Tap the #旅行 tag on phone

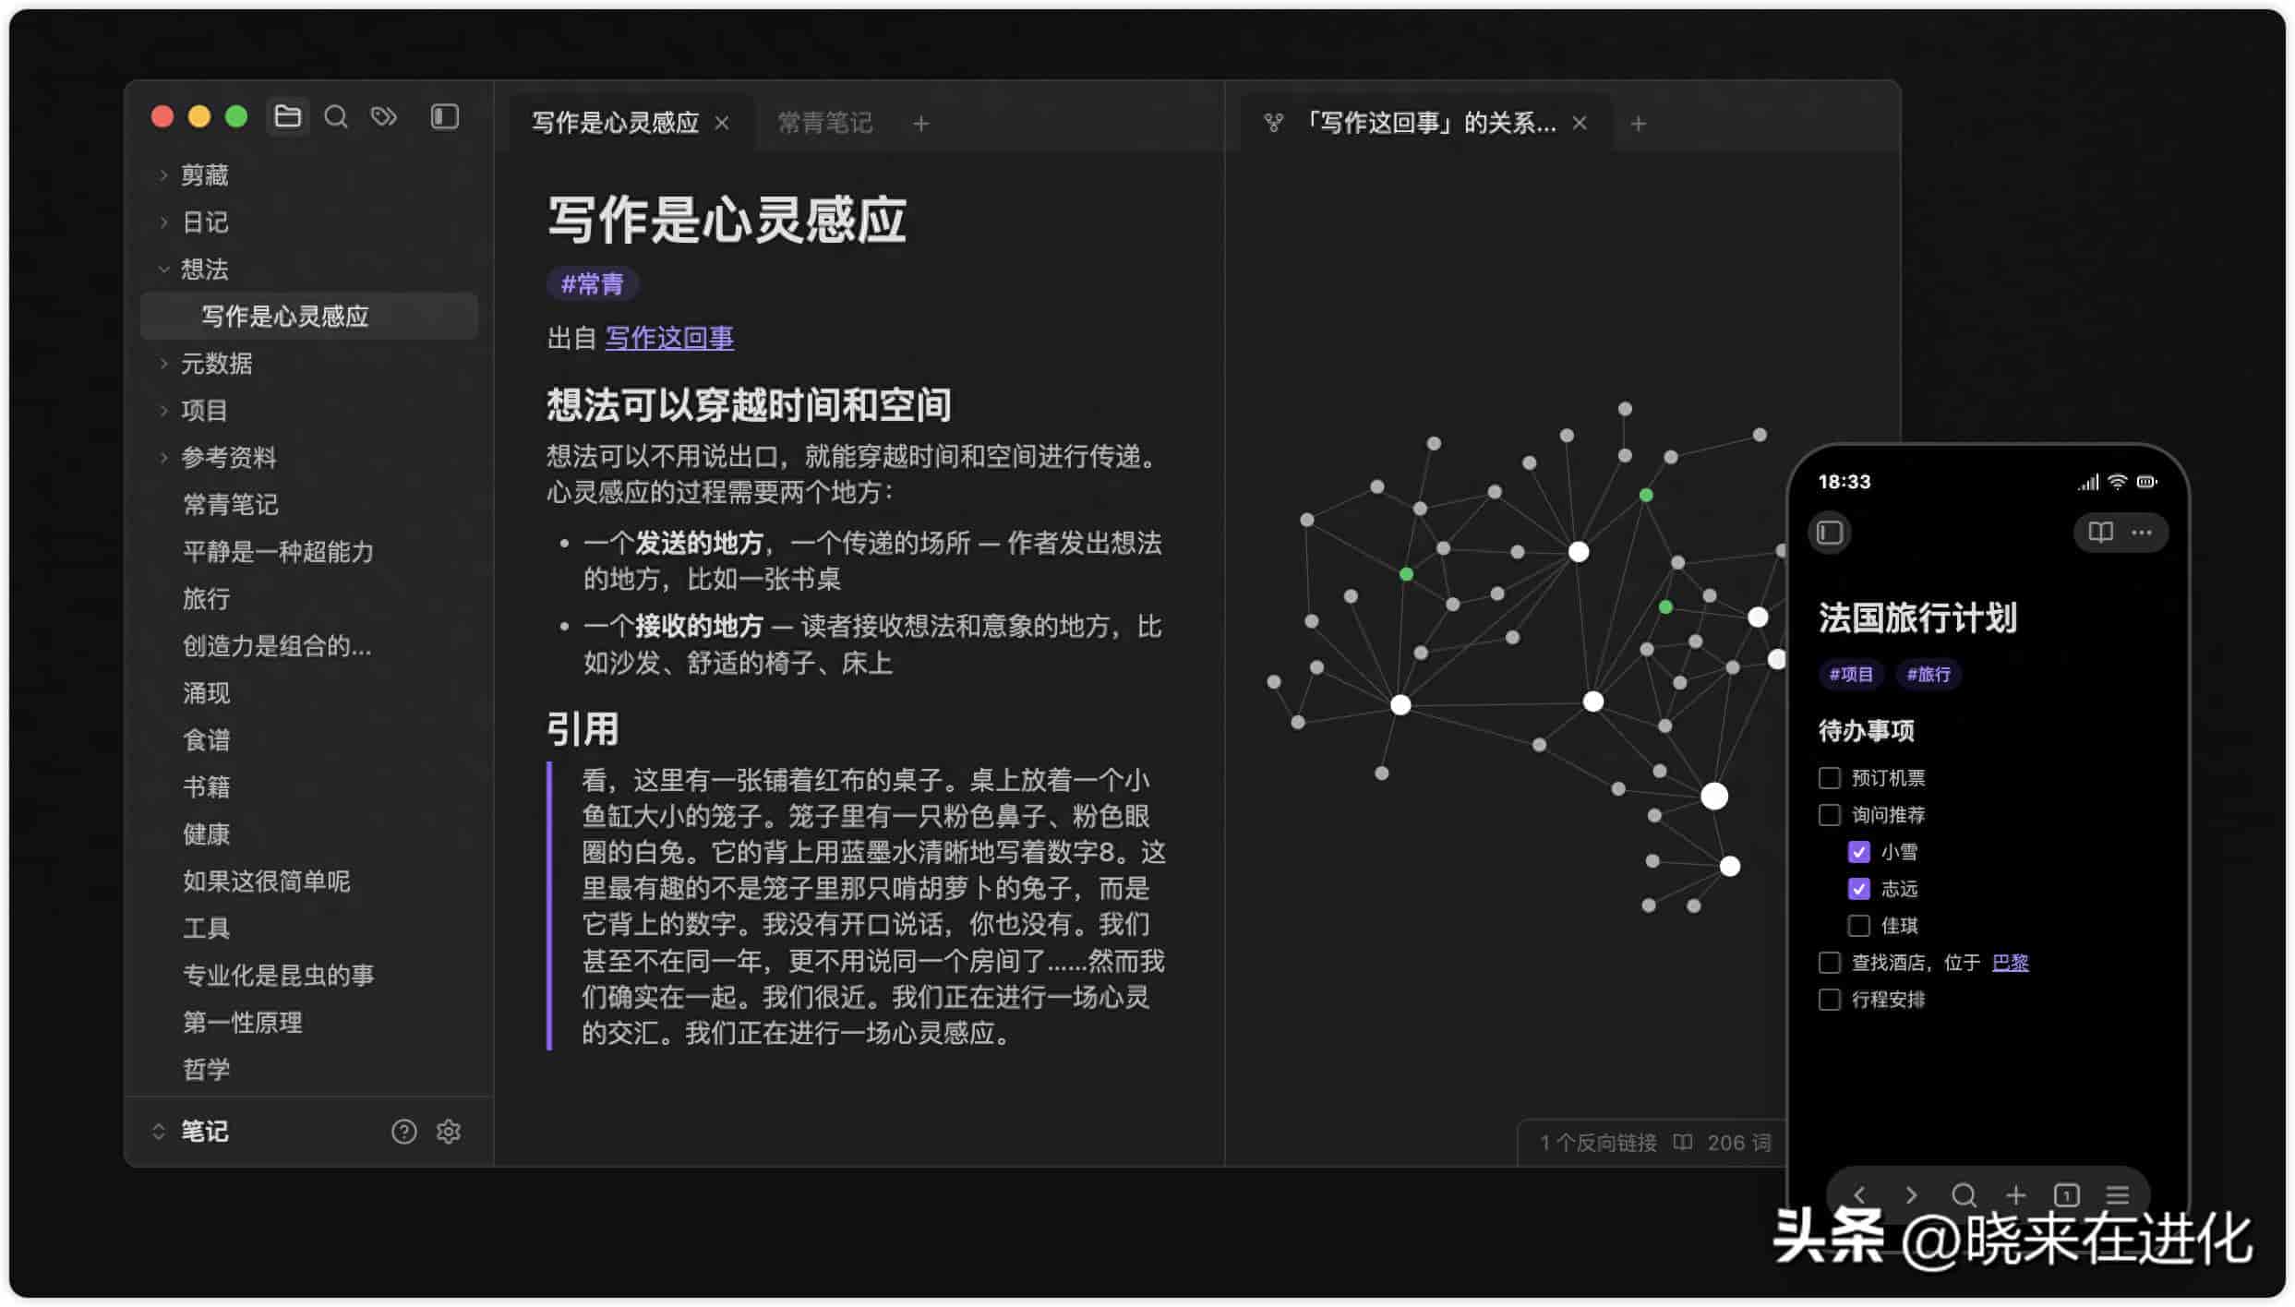pos(1929,675)
